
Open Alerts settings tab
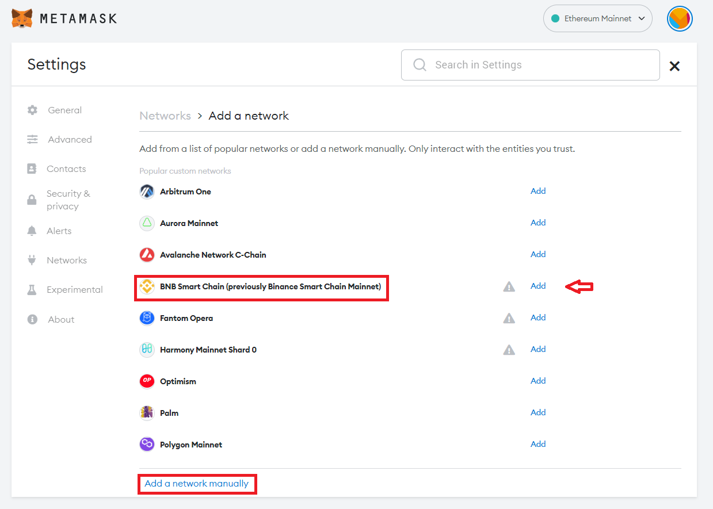click(x=59, y=231)
